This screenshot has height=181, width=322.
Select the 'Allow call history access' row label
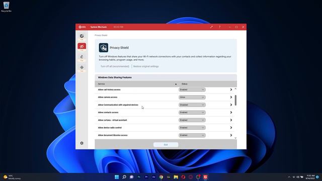(109, 89)
